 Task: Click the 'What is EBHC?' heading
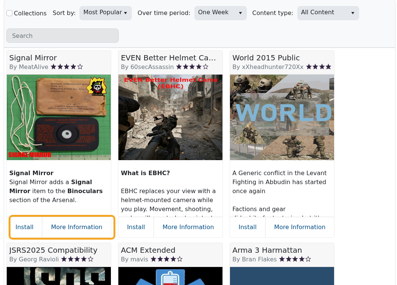(x=145, y=173)
